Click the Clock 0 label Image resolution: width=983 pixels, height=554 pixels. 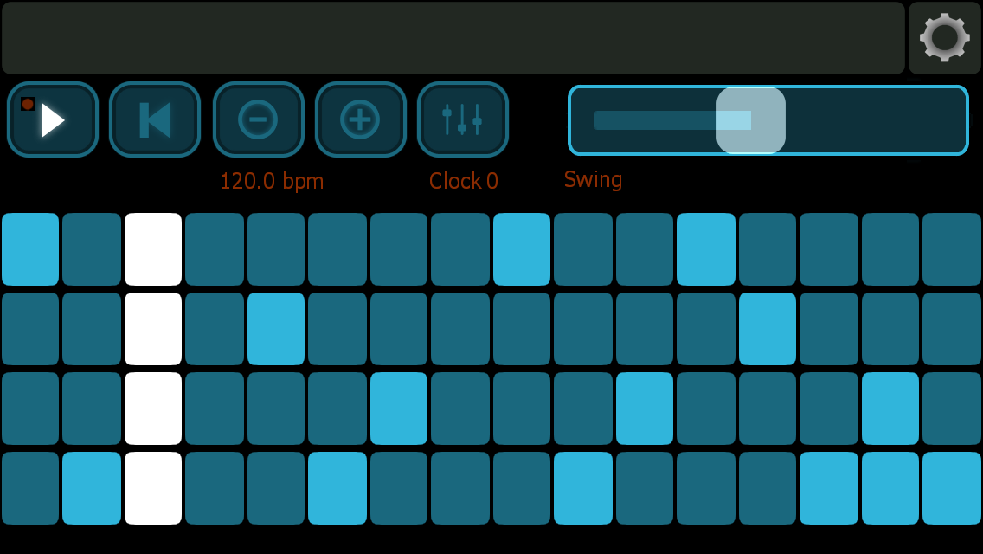[464, 181]
